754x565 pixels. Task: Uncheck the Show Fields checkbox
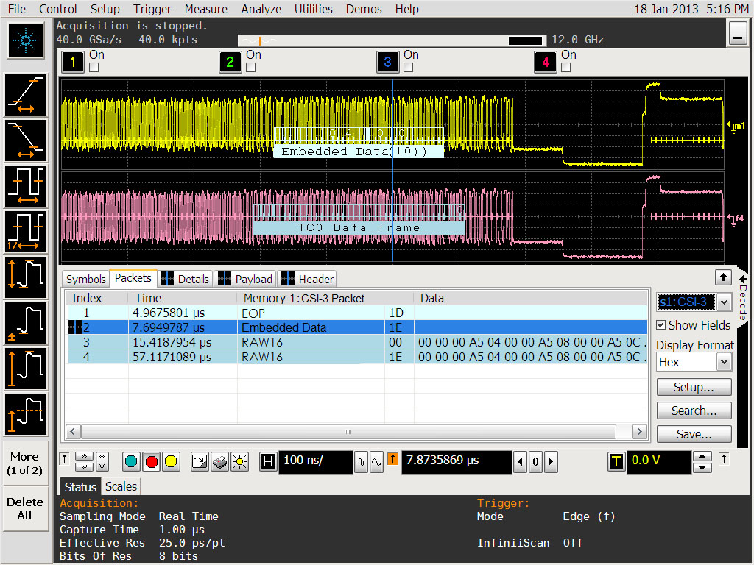[660, 325]
